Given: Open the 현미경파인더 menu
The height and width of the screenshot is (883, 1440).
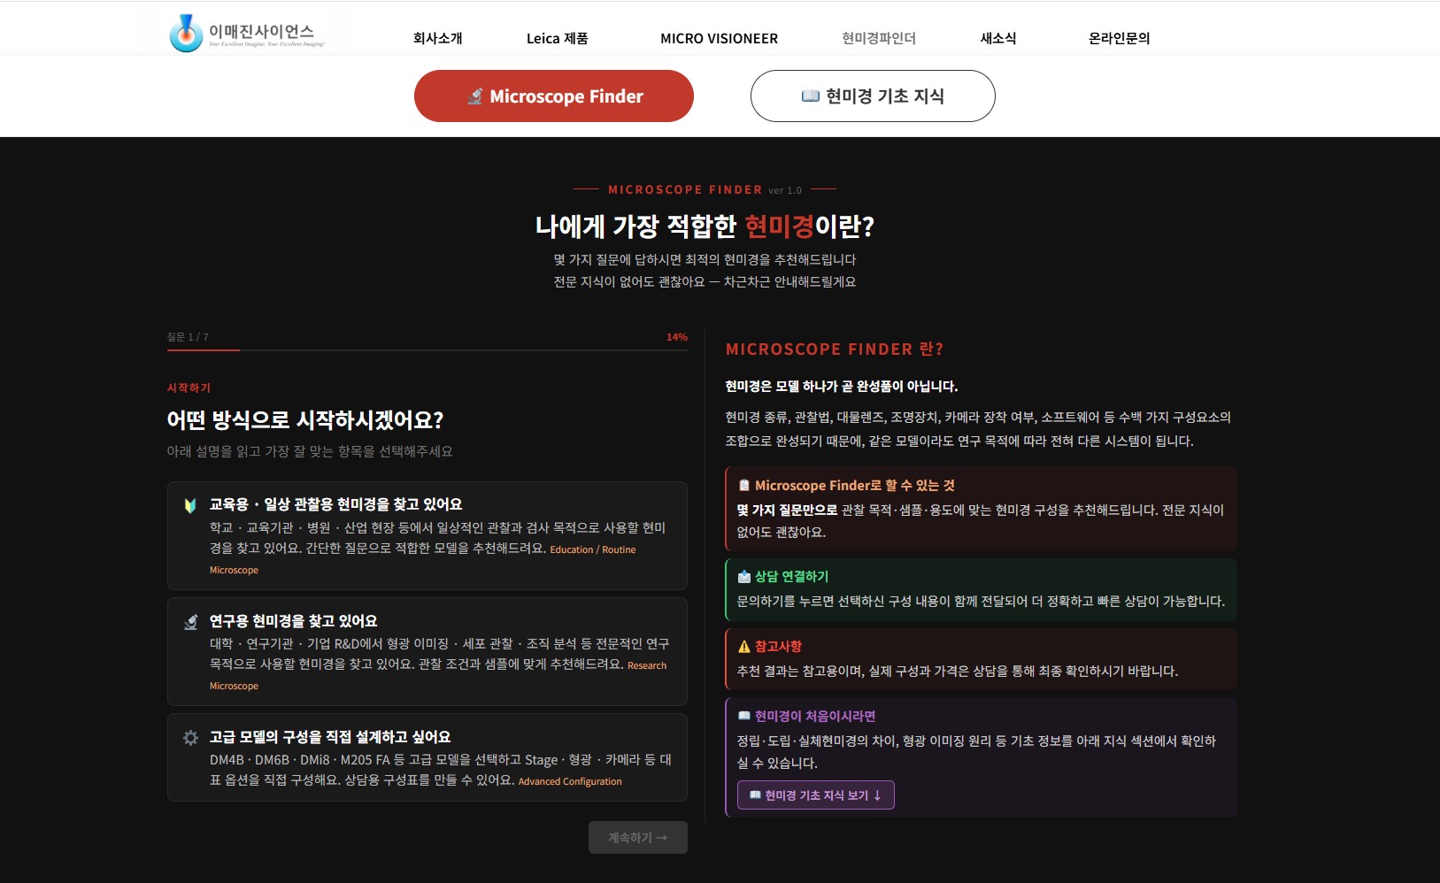Looking at the screenshot, I should [x=879, y=38].
